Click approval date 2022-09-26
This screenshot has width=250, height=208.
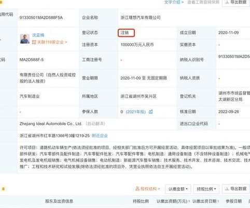click(229, 112)
